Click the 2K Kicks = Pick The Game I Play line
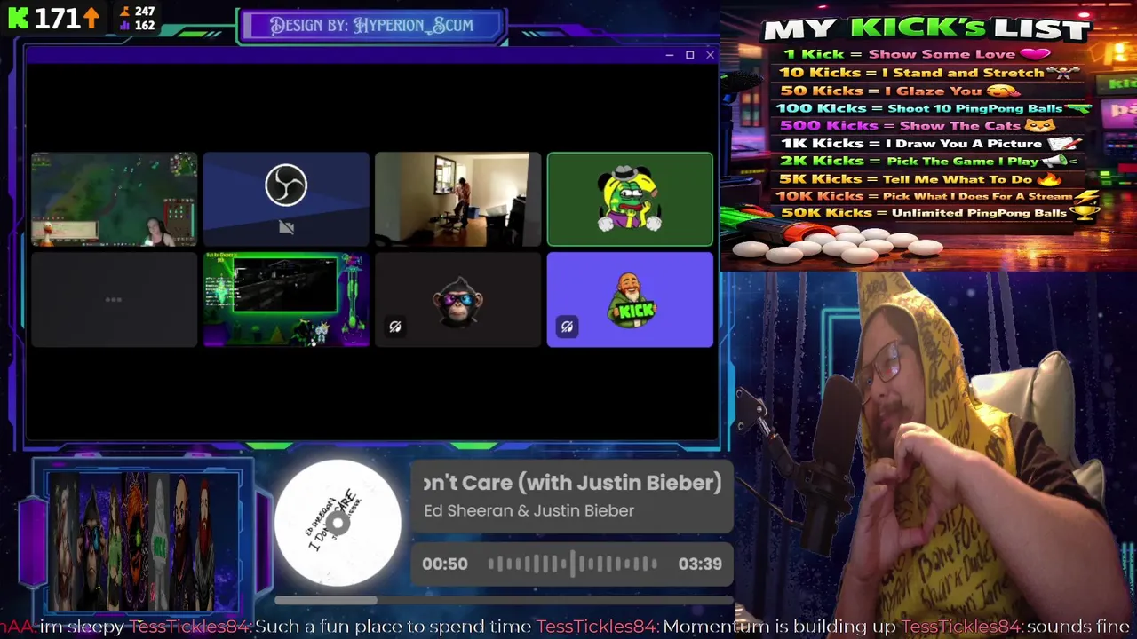 point(929,161)
